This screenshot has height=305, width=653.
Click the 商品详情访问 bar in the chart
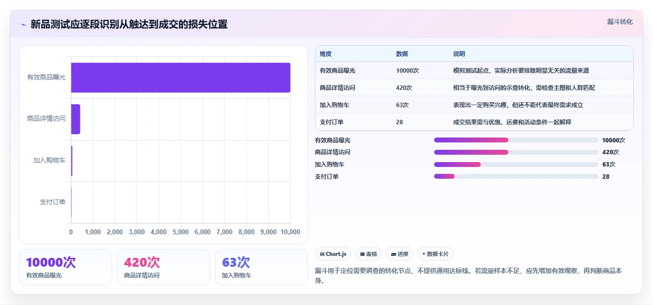75,119
